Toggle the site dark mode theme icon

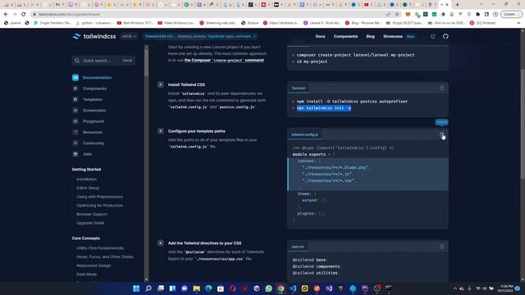point(433,36)
